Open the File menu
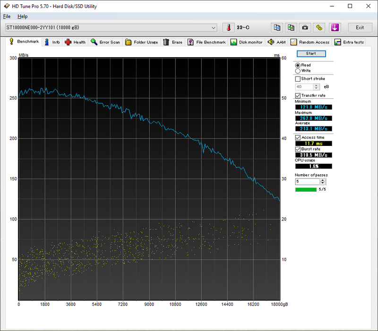Screen dimensions: 378x331 click(x=7, y=17)
